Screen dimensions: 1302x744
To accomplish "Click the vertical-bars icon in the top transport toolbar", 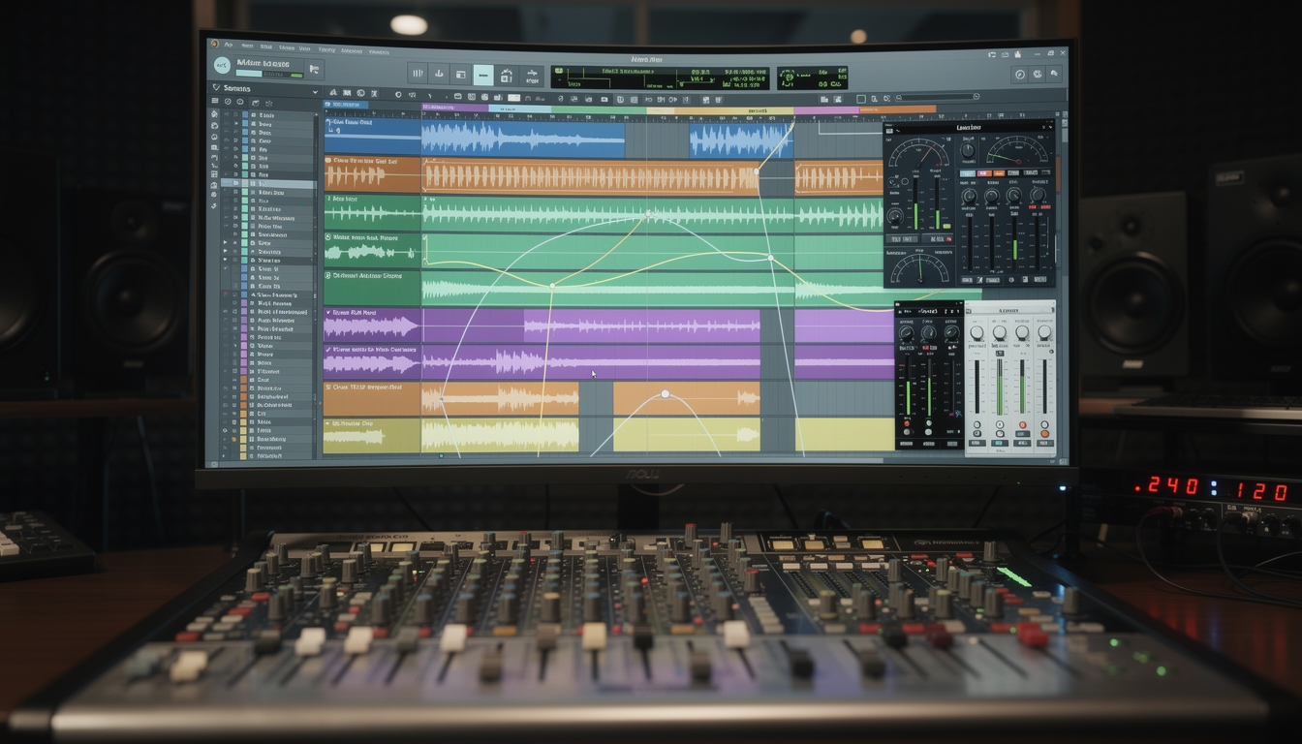I will tap(417, 74).
